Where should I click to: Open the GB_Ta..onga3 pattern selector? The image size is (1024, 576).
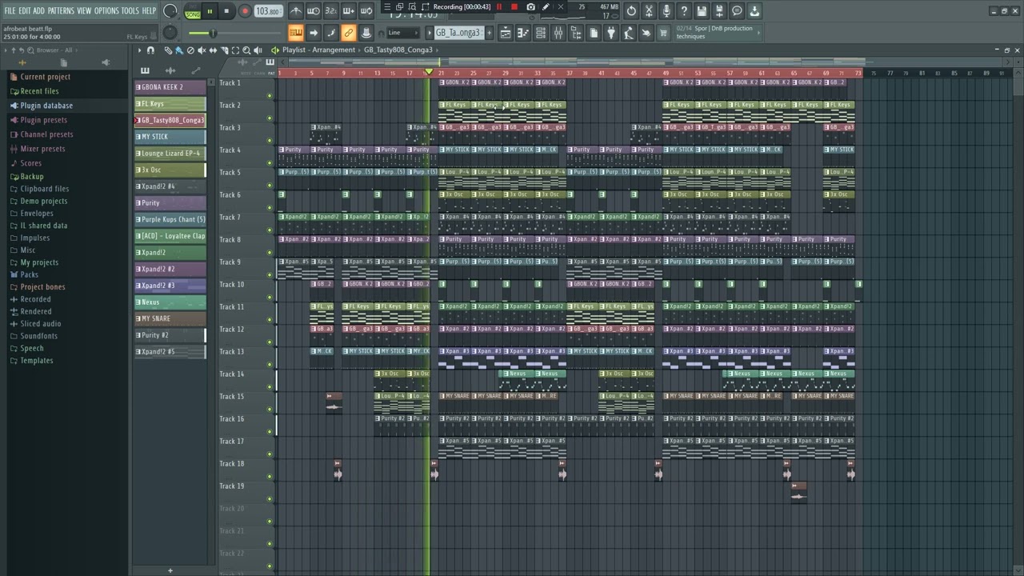pos(459,33)
